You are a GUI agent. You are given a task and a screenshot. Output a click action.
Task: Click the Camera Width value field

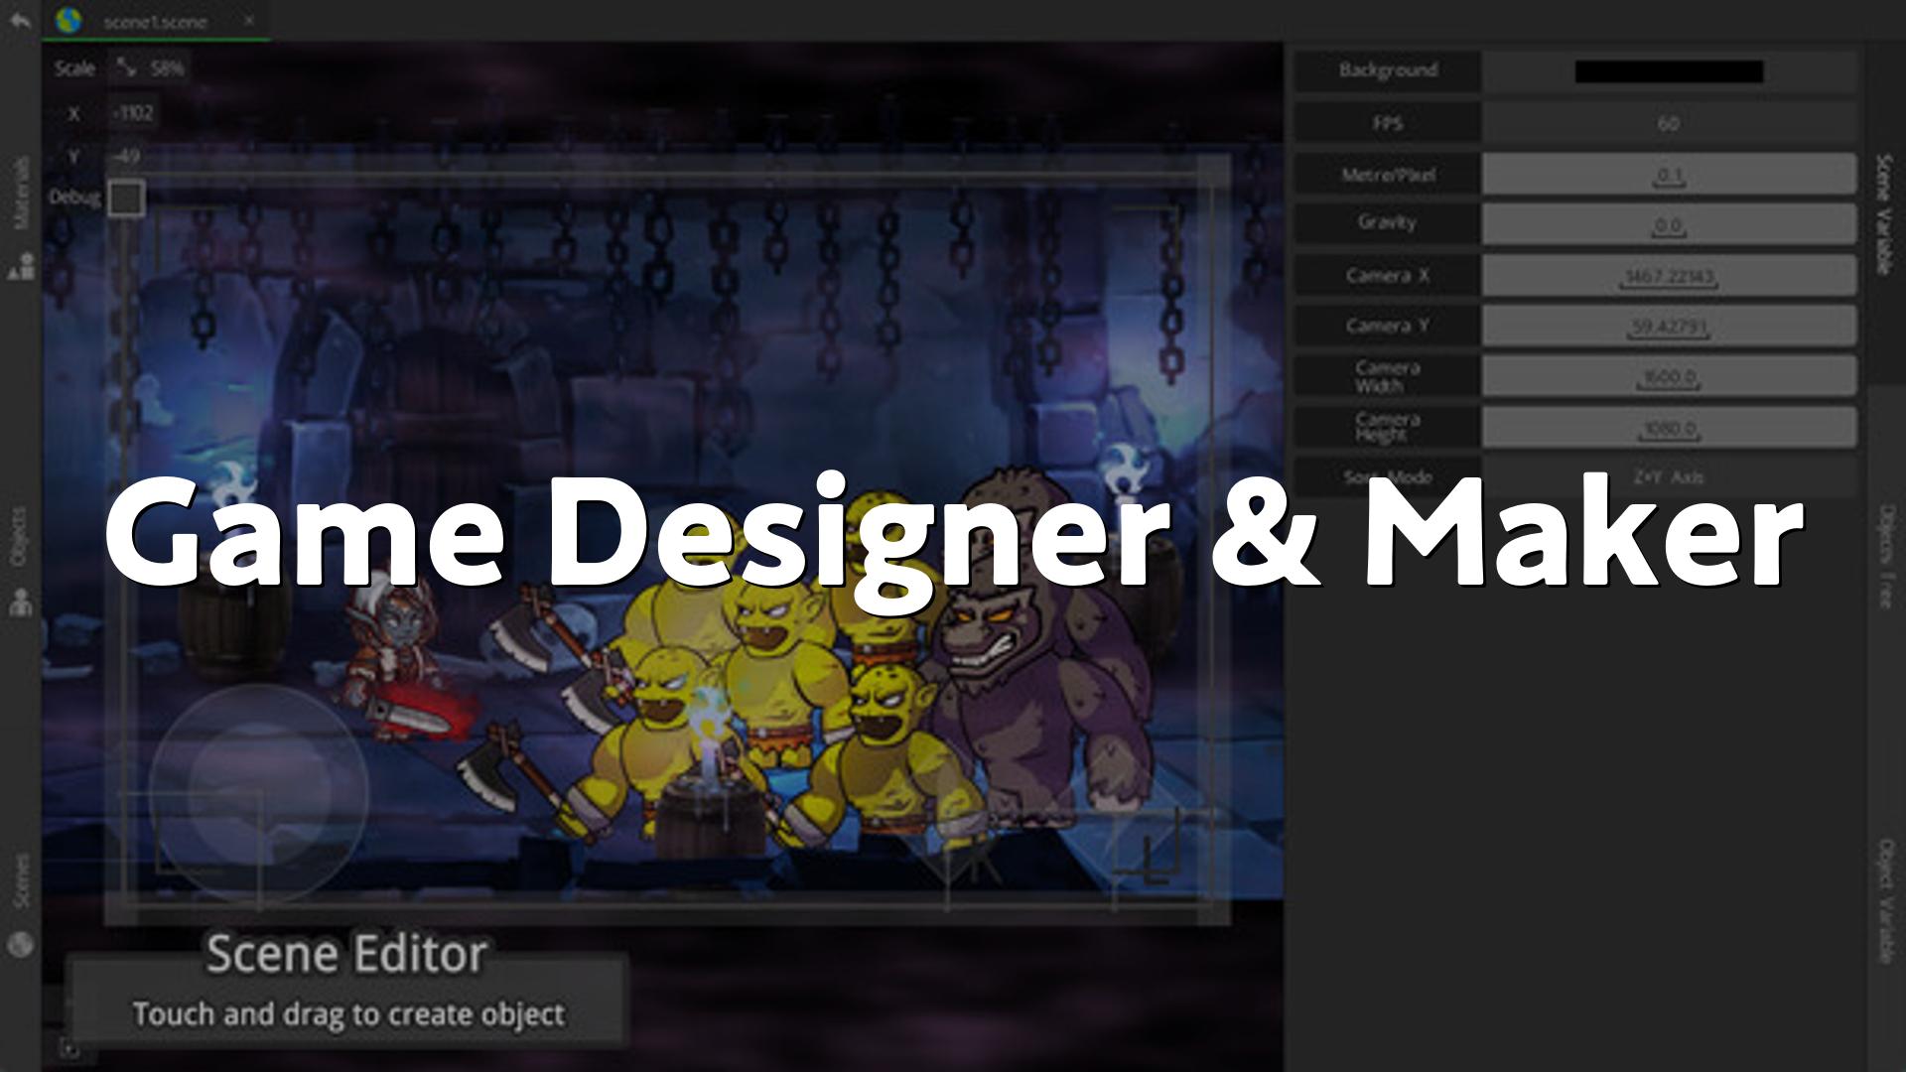1668,377
